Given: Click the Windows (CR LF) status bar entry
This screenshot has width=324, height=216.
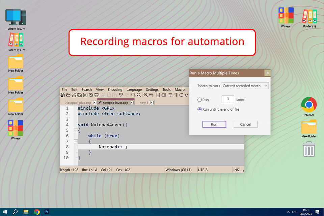Looking at the screenshot, I should [x=179, y=170].
